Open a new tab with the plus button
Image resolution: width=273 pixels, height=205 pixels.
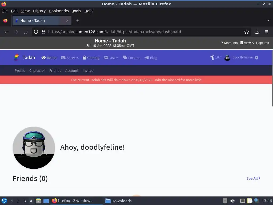coord(77,21)
